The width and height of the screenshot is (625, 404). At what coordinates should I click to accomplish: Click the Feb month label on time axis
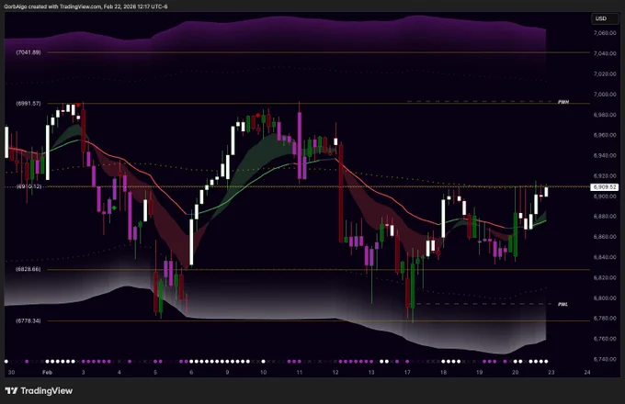(47, 373)
